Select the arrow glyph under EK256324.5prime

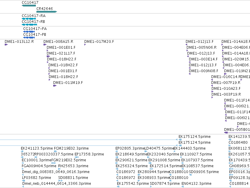pos(117,169)
